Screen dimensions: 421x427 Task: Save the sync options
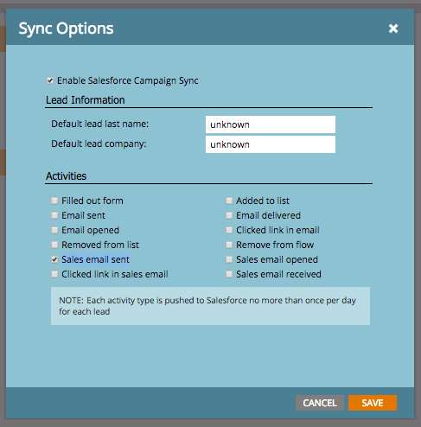pos(373,403)
